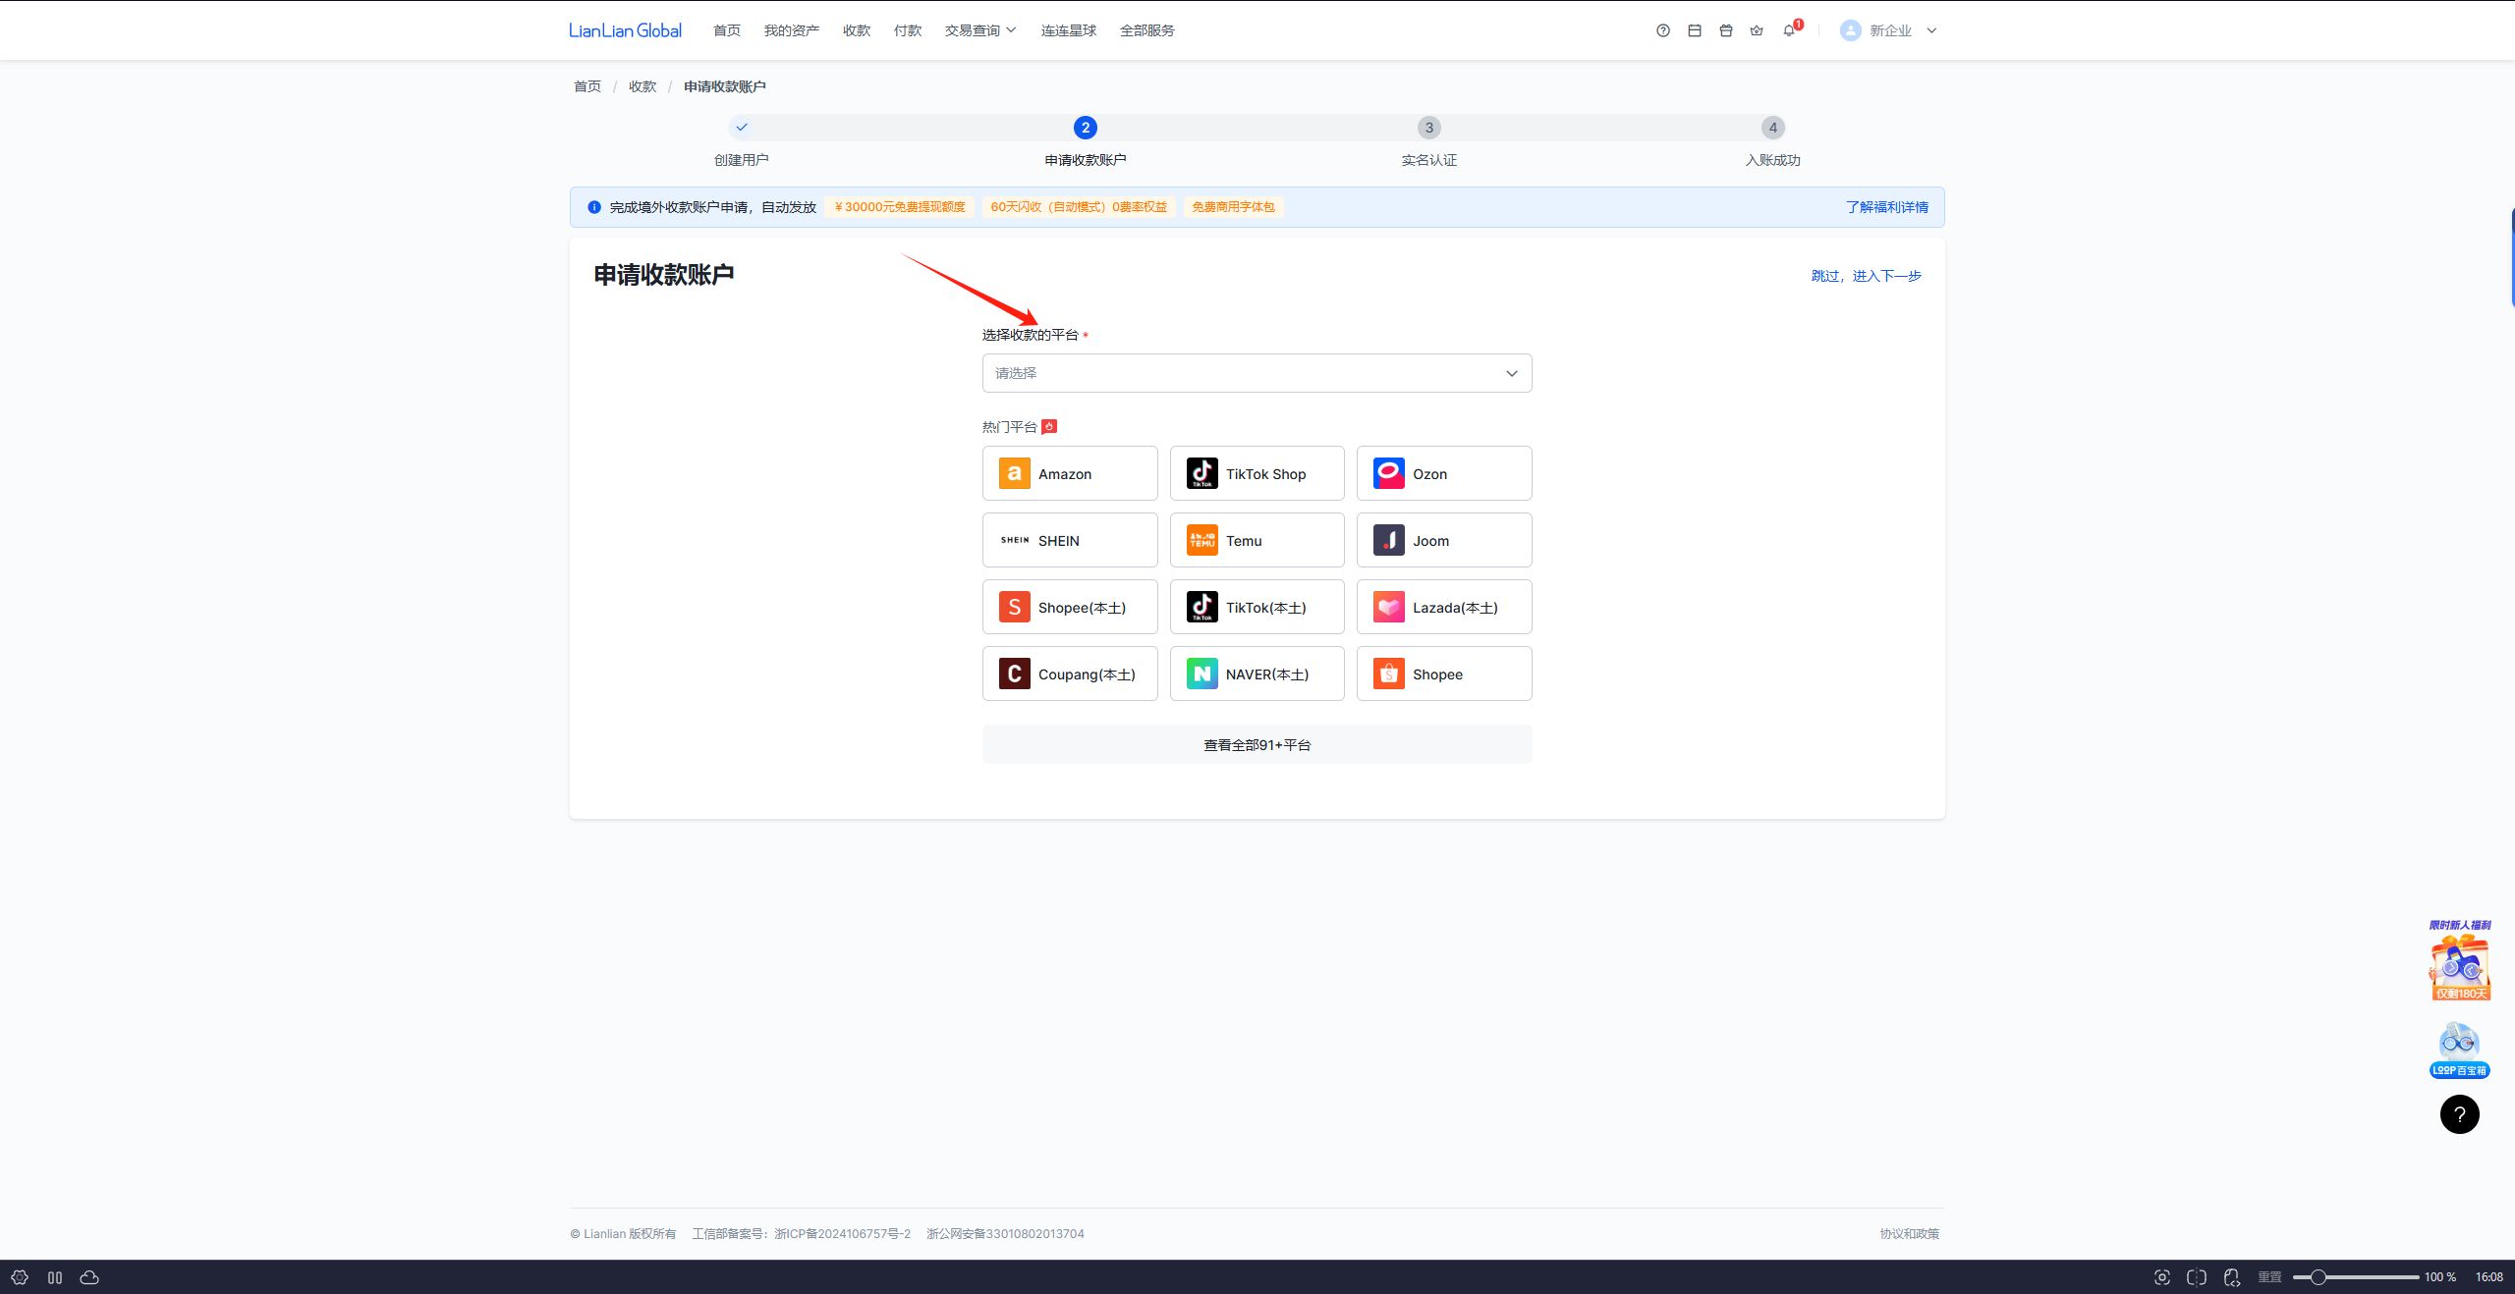
Task: Open 全部服务 in top navigation
Action: pos(1147,30)
